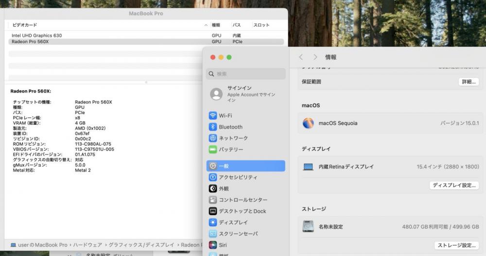Click 装置ID value 0x67ef
This screenshot has width=486, height=256.
click(x=82, y=134)
